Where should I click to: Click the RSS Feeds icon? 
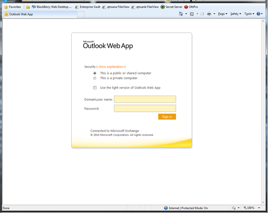point(192,14)
